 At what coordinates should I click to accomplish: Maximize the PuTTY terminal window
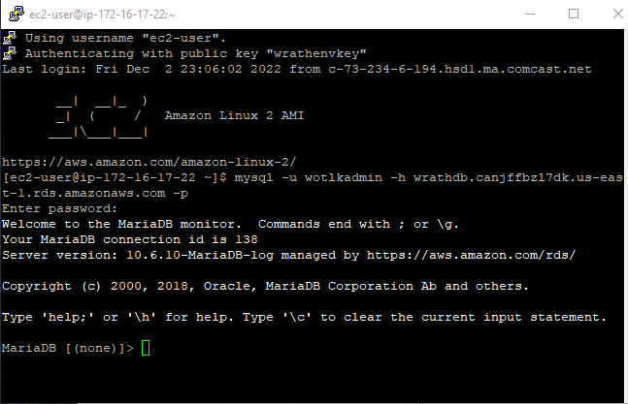pyautogui.click(x=573, y=15)
